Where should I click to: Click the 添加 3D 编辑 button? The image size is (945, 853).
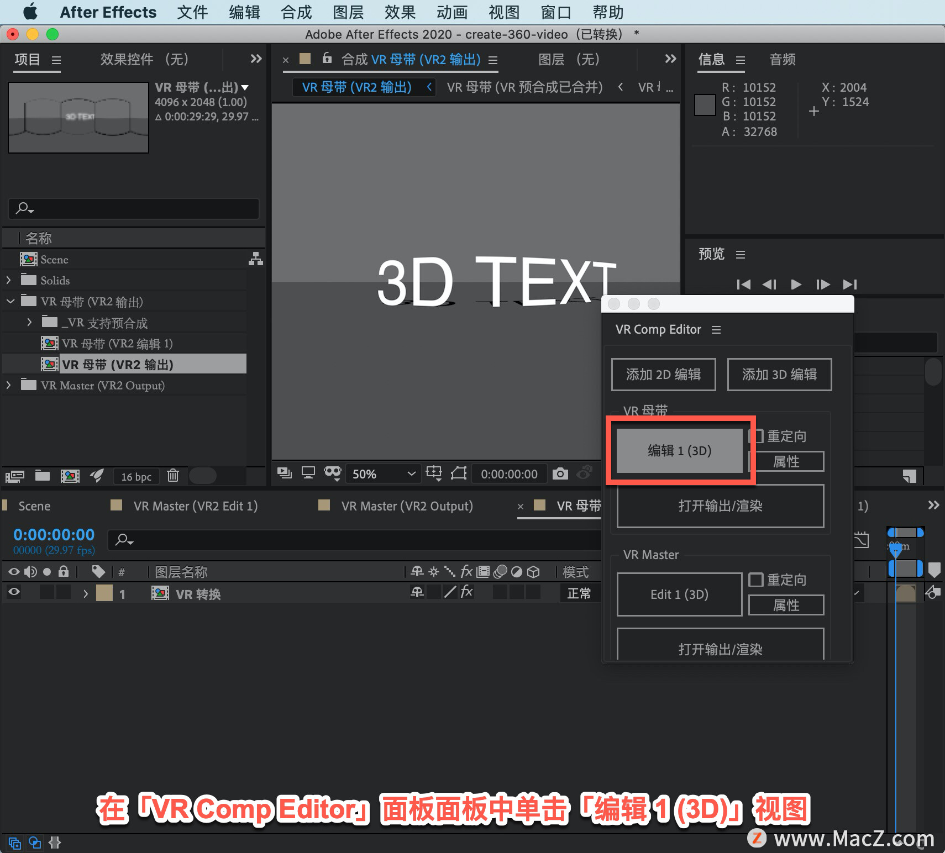coord(780,375)
